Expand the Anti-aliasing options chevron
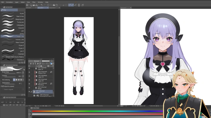Image resolution: width=211 pixels, height=118 pixels. pos(23,80)
